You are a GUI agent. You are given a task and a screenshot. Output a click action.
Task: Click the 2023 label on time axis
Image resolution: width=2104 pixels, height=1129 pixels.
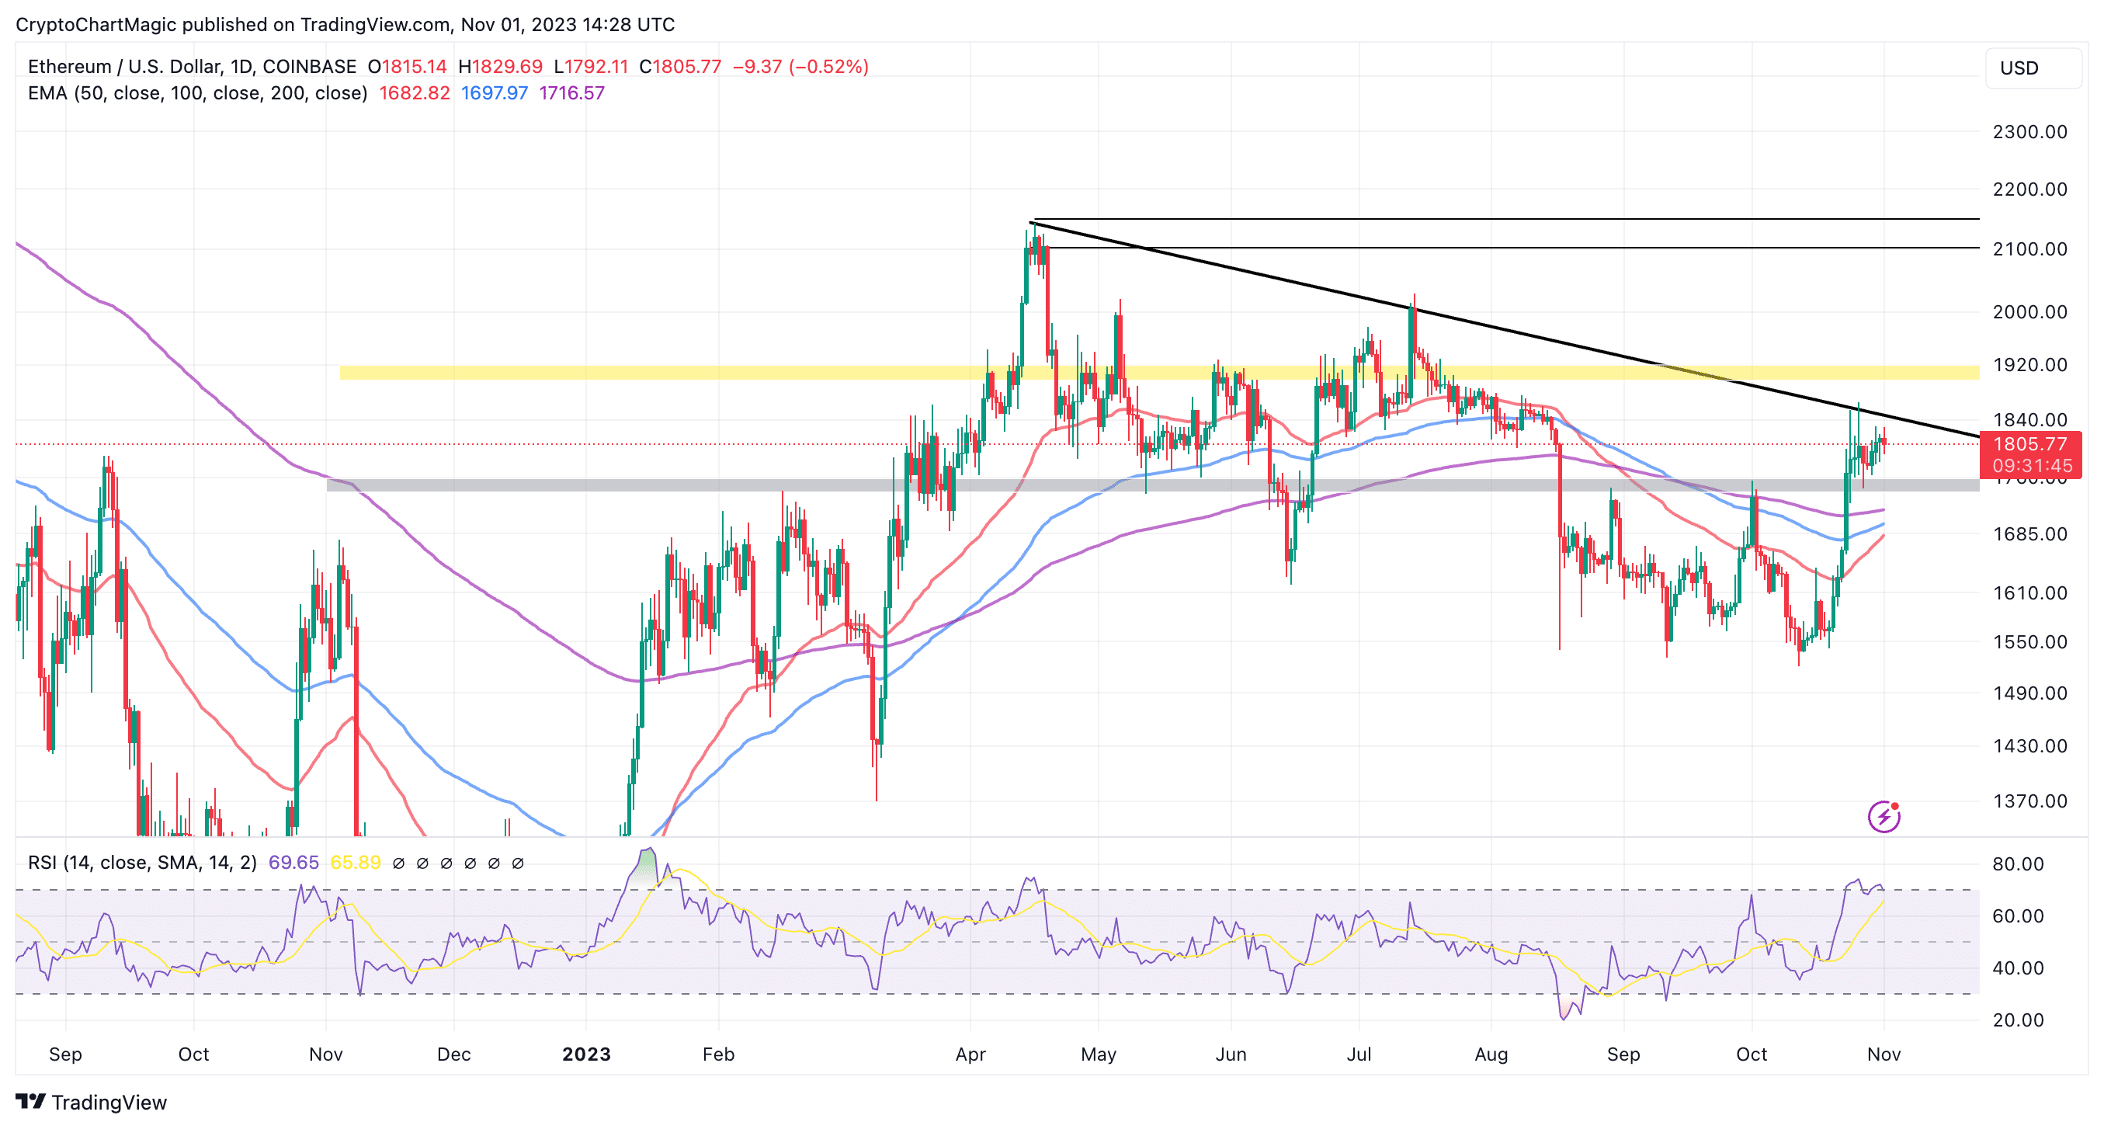(x=585, y=1054)
